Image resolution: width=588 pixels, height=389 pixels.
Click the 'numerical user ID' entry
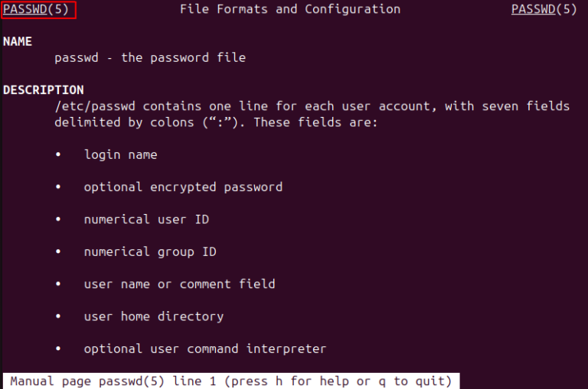(146, 219)
